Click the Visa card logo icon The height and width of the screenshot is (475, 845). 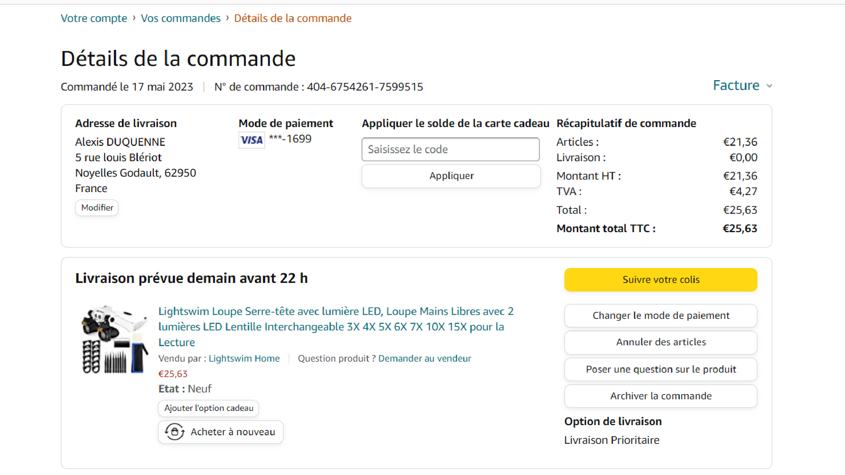[x=251, y=140]
